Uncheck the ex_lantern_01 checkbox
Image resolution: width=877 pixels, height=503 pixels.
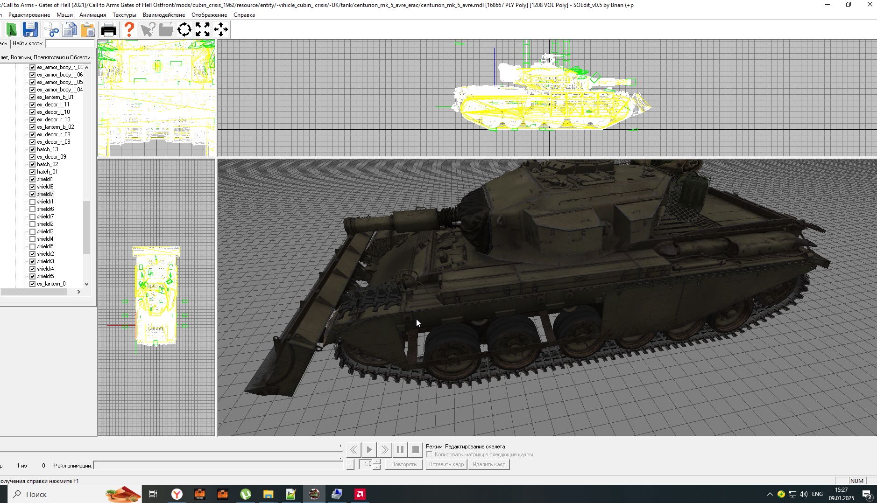pyautogui.click(x=33, y=284)
